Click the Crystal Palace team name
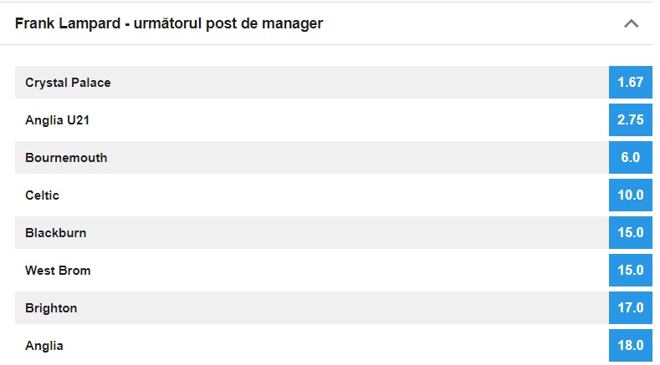This screenshot has width=660, height=365. (68, 83)
